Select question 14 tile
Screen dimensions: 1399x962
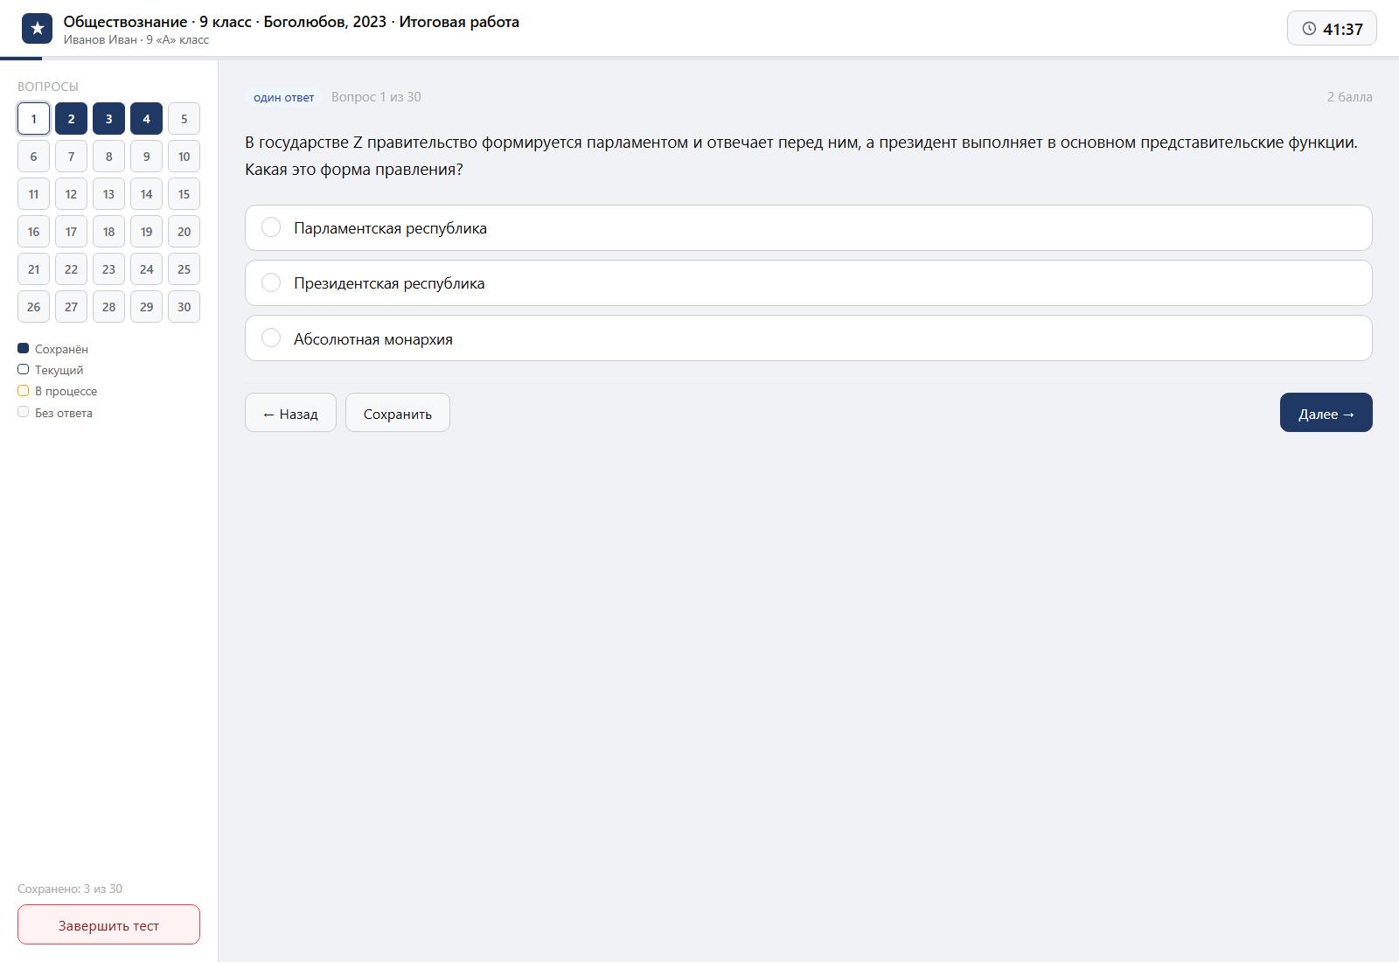pyautogui.click(x=146, y=194)
